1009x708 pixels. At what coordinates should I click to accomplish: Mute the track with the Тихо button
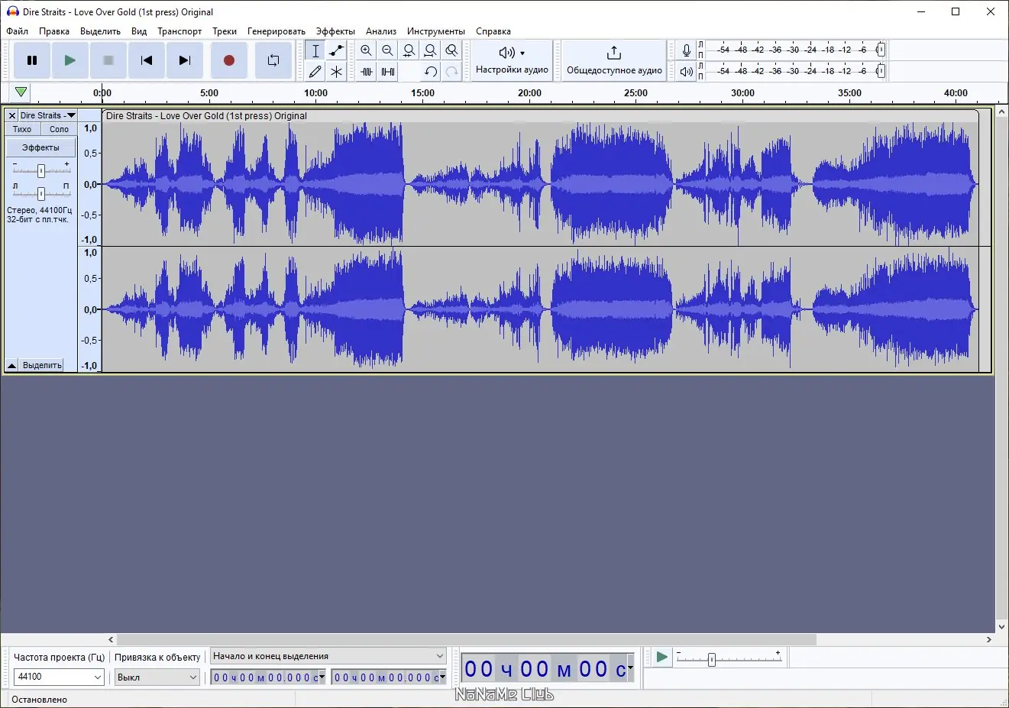pyautogui.click(x=22, y=129)
